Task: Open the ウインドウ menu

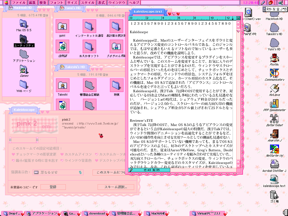Action: [117, 3]
